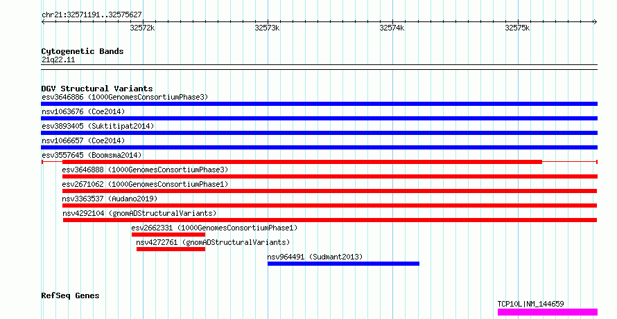Image resolution: width=617 pixels, height=319 pixels.
Task: Select the red bar under nsv3363537
Action: [x=330, y=206]
